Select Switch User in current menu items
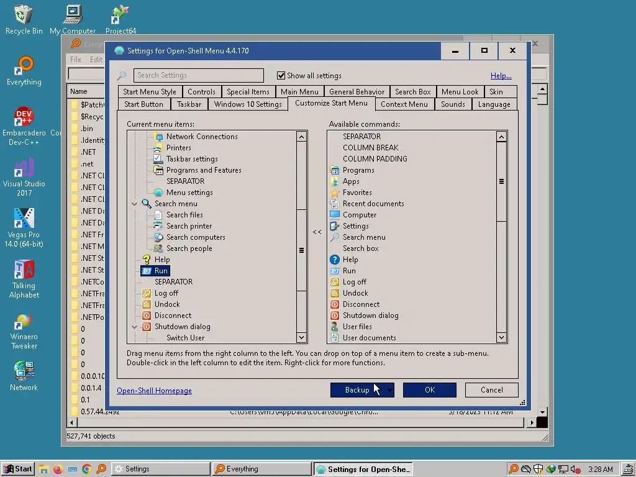Screen dimensions: 636x477 click(x=185, y=338)
